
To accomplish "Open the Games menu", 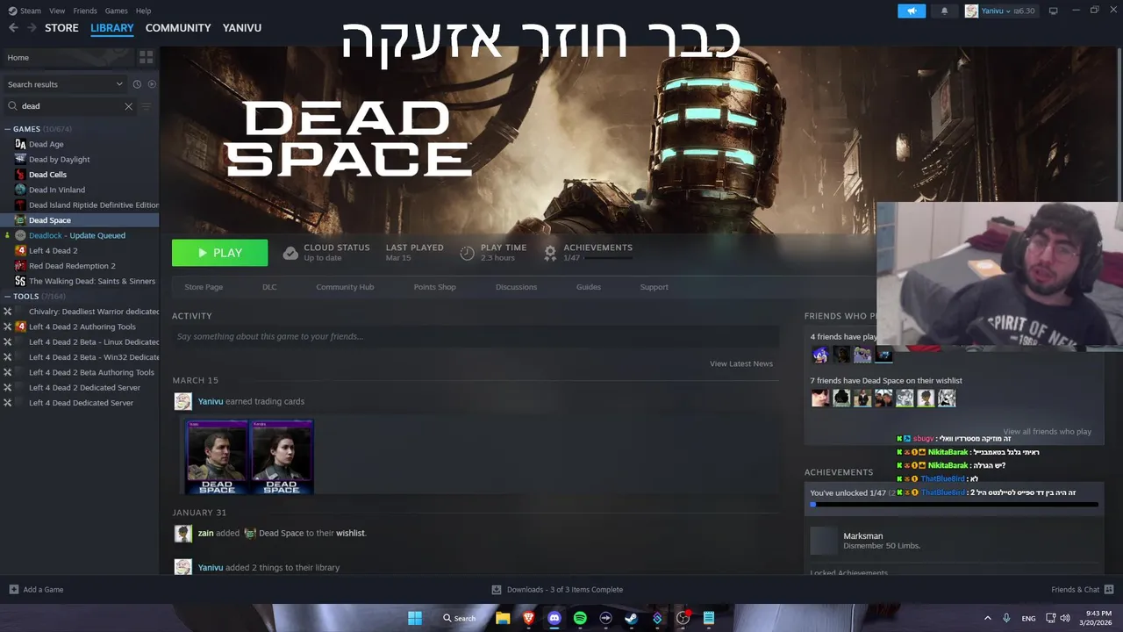I will click(116, 11).
